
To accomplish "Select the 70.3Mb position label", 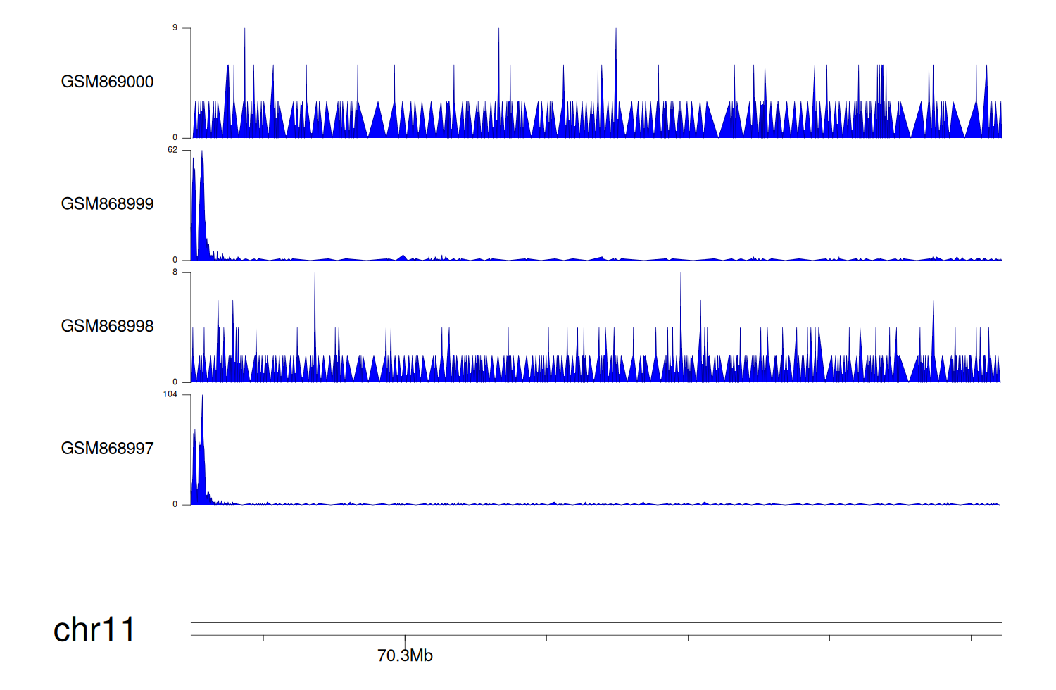I will click(405, 655).
